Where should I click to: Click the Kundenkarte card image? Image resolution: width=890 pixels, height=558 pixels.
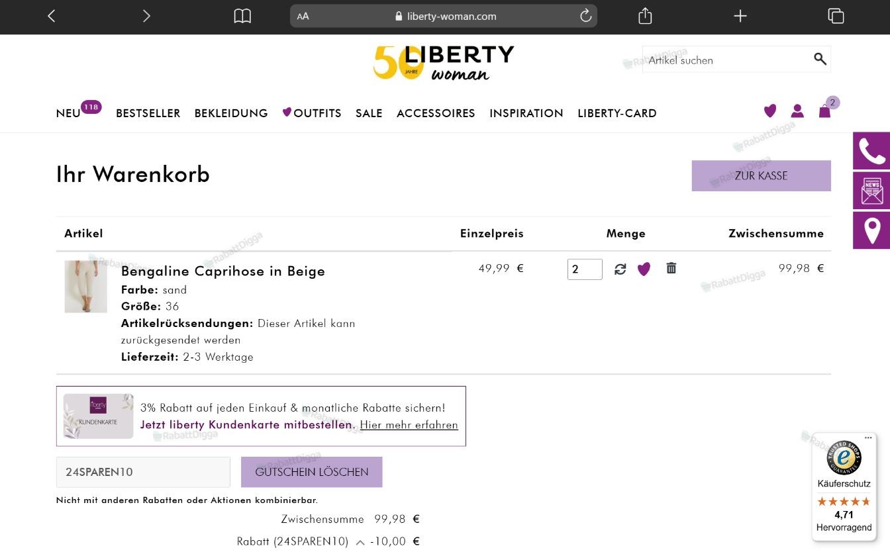(99, 416)
